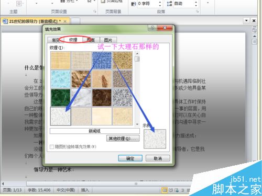The height and width of the screenshot is (196, 262).
Task: Choose the white marble texture
Action: [81, 98]
